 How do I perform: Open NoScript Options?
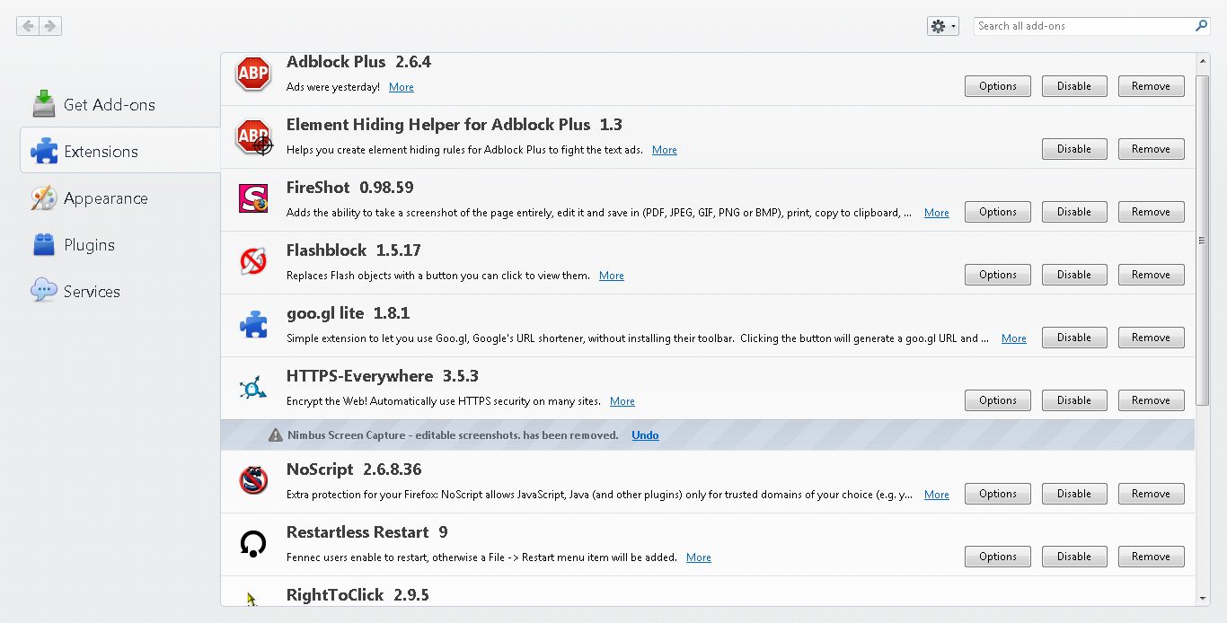click(998, 494)
